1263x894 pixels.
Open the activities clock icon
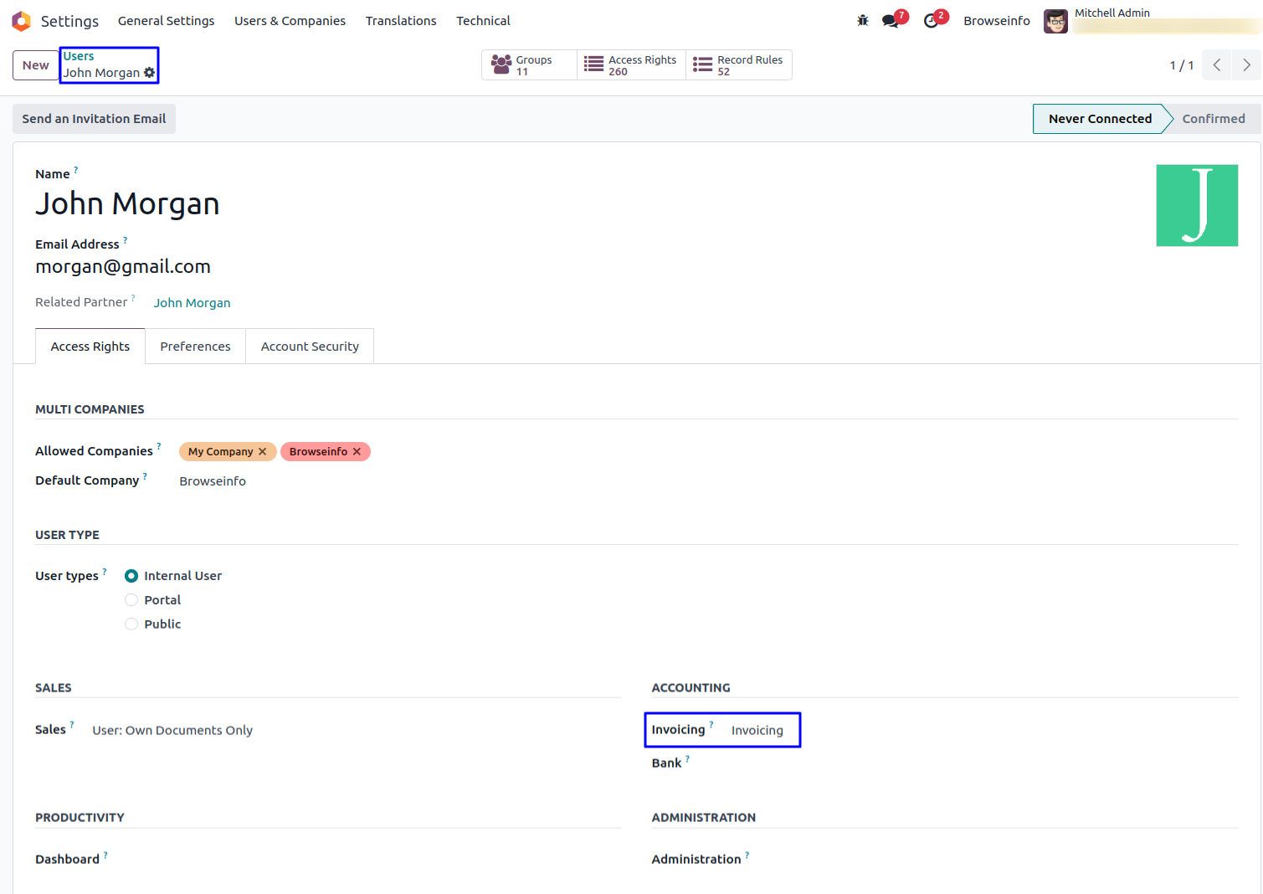pos(931,21)
